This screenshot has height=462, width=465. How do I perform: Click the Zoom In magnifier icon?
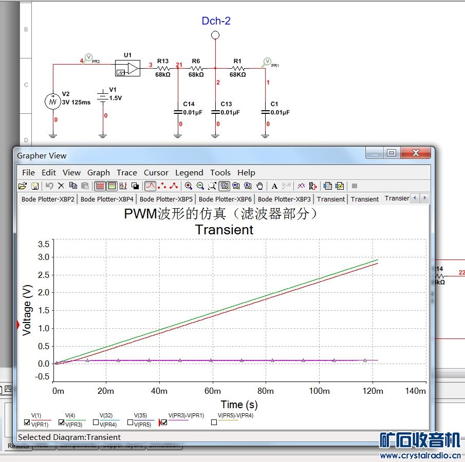coord(189,186)
